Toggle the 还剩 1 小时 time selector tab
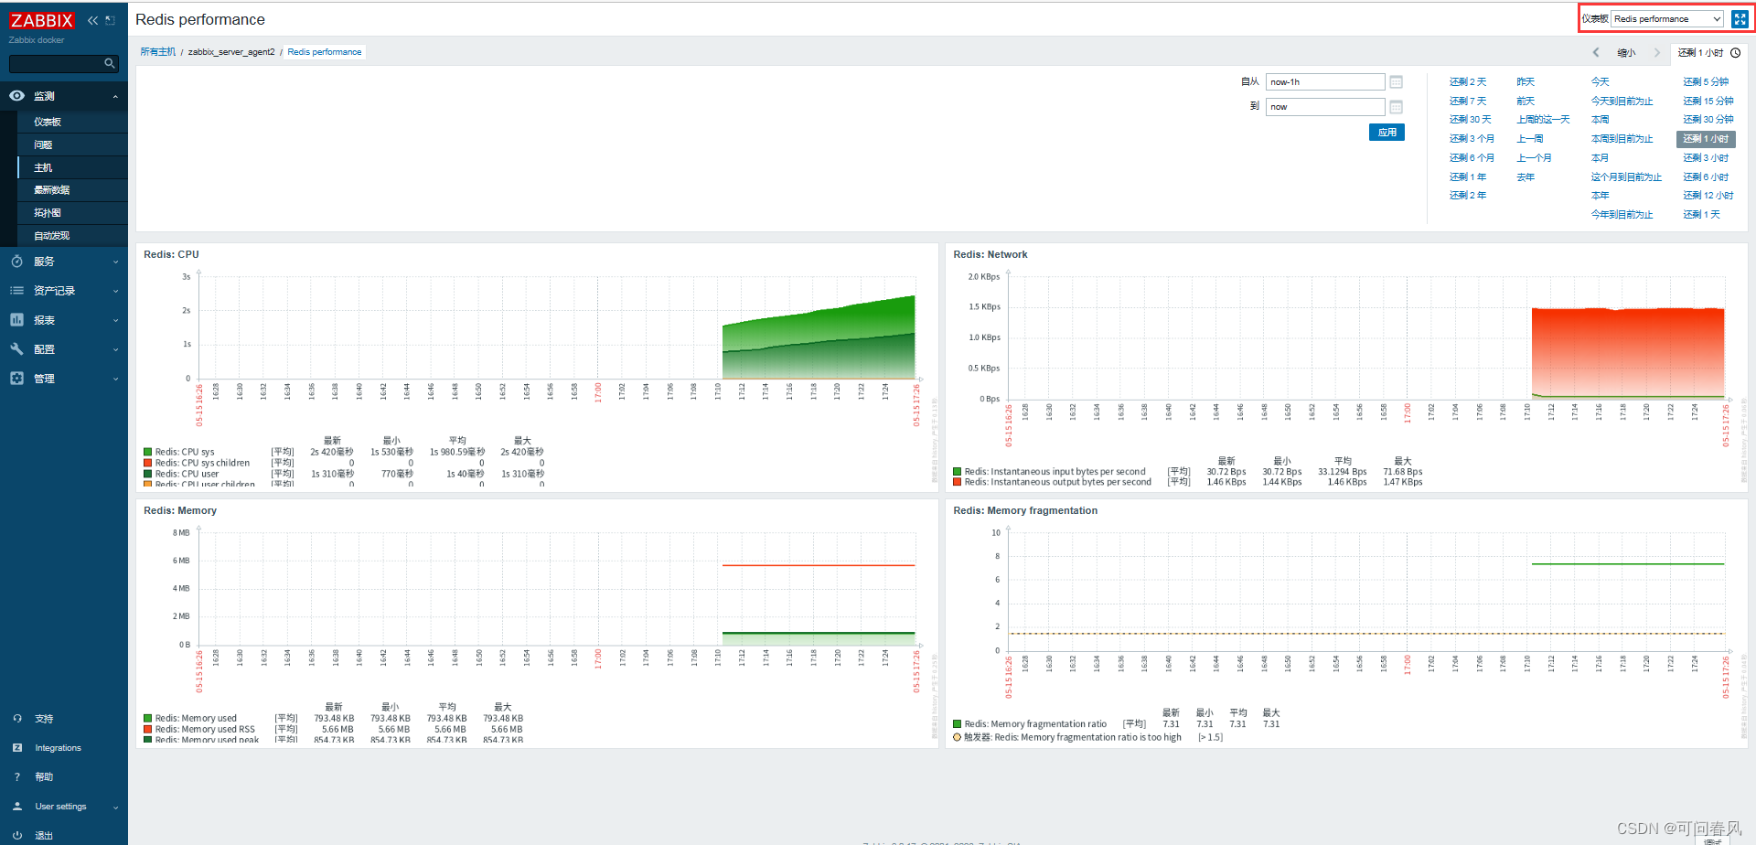Image resolution: width=1756 pixels, height=845 pixels. click(1708, 53)
